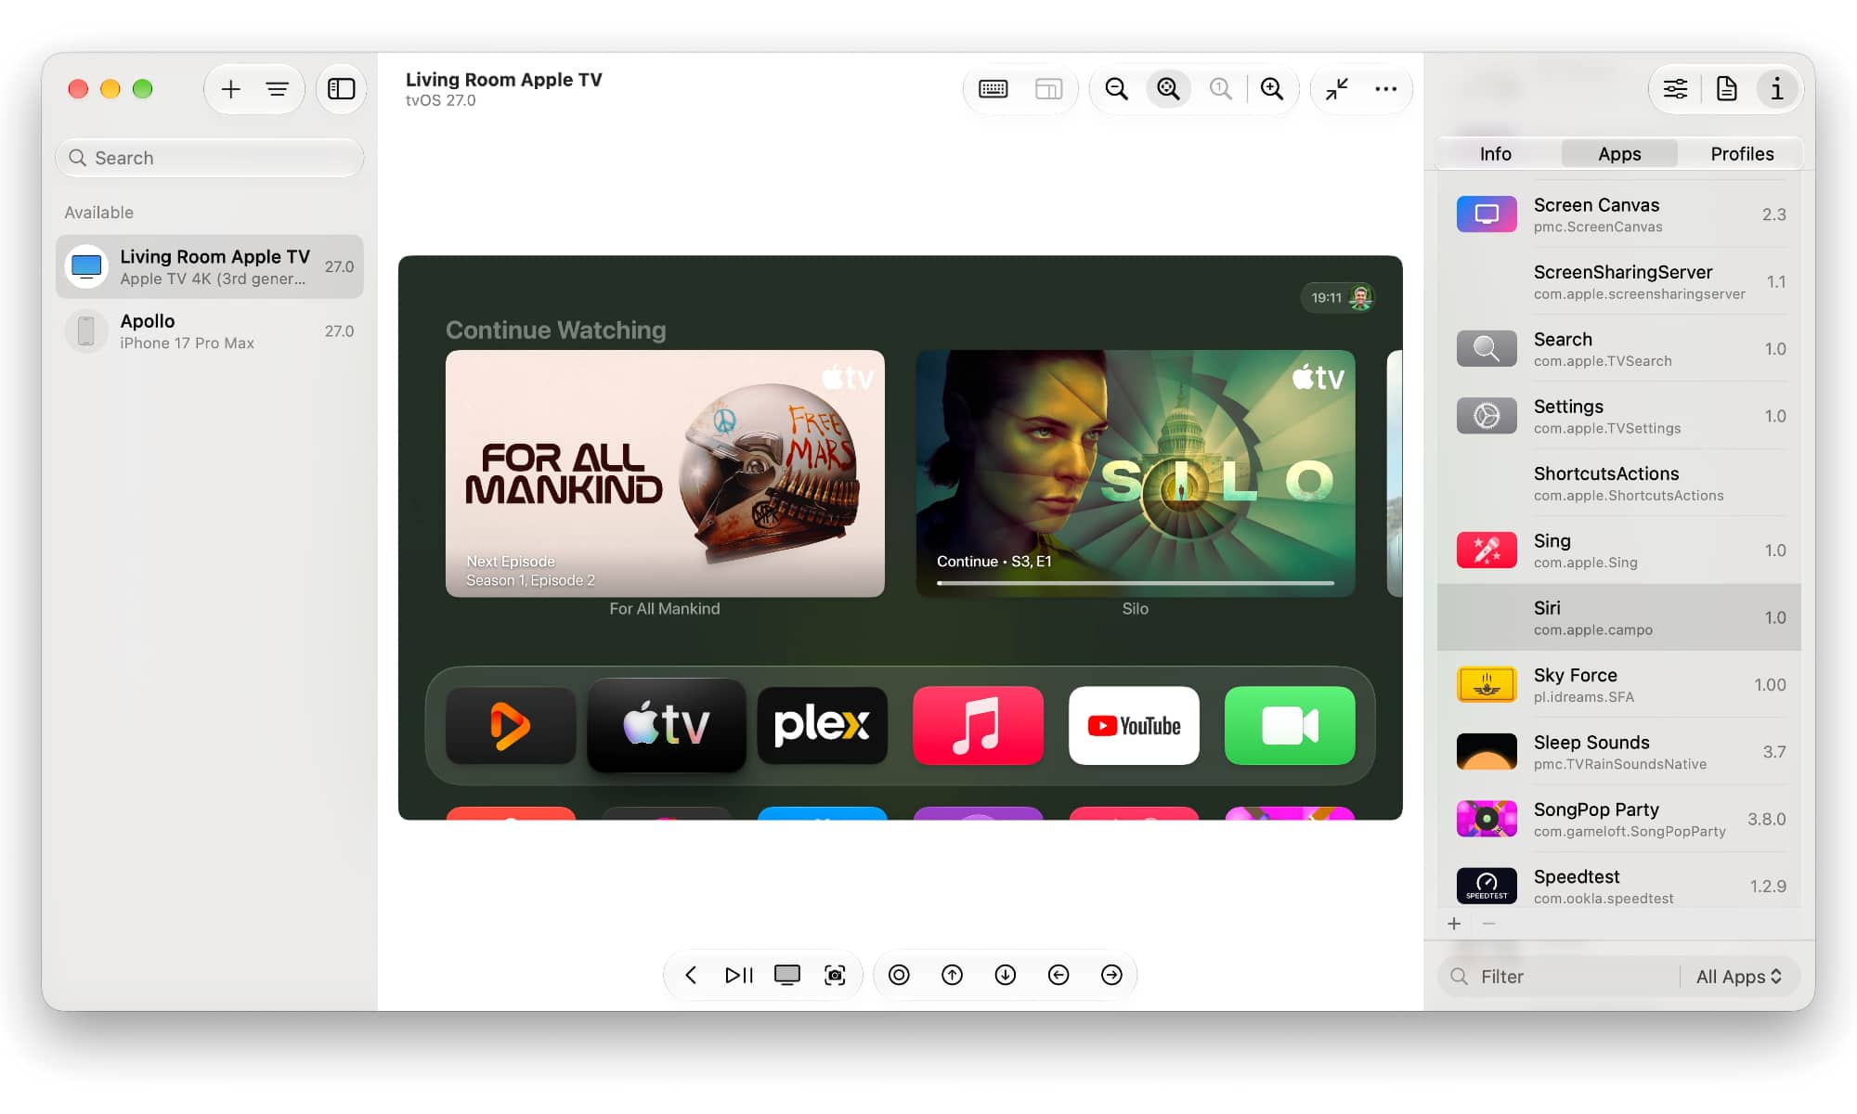The height and width of the screenshot is (1114, 1857).
Task: Click the remote left arrow button
Action: tap(1058, 975)
